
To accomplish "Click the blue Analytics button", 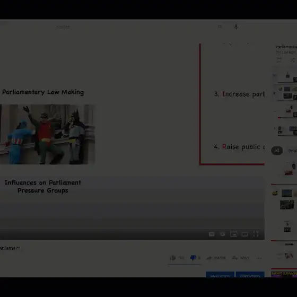I will click(220, 275).
